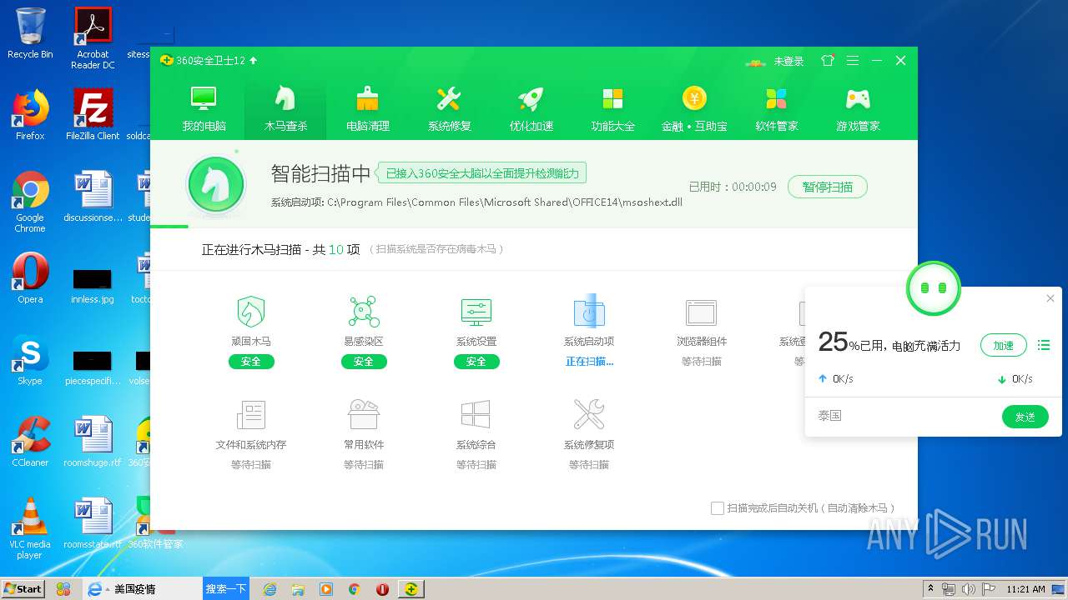Click 暂停扫描 button
Image resolution: width=1068 pixels, height=600 pixels.
pos(828,187)
